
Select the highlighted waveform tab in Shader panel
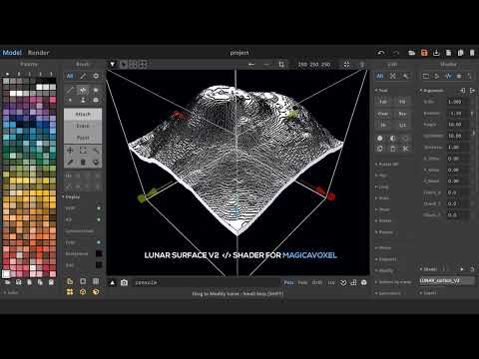coord(448,76)
